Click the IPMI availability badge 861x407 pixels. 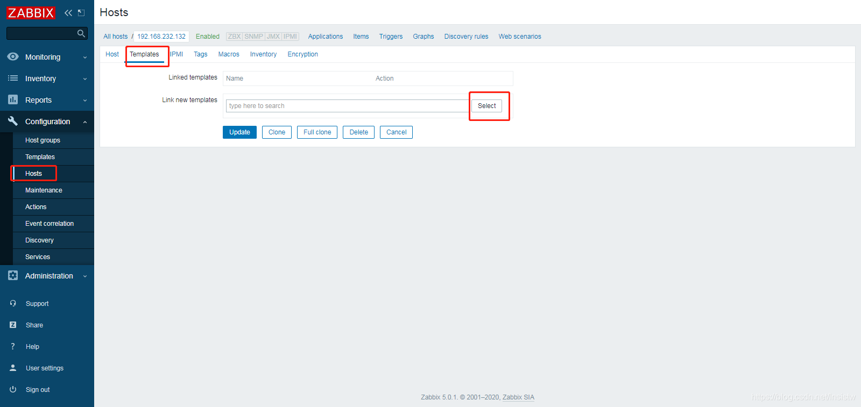point(291,37)
